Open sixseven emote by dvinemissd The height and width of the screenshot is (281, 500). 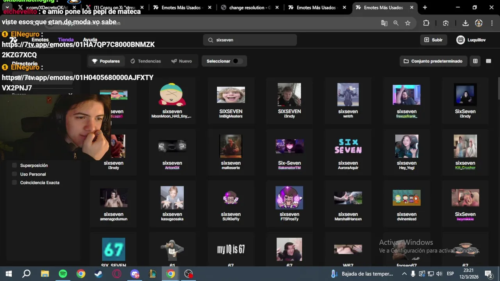click(407, 204)
